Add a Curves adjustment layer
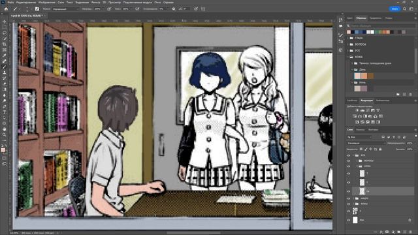 pos(368,110)
